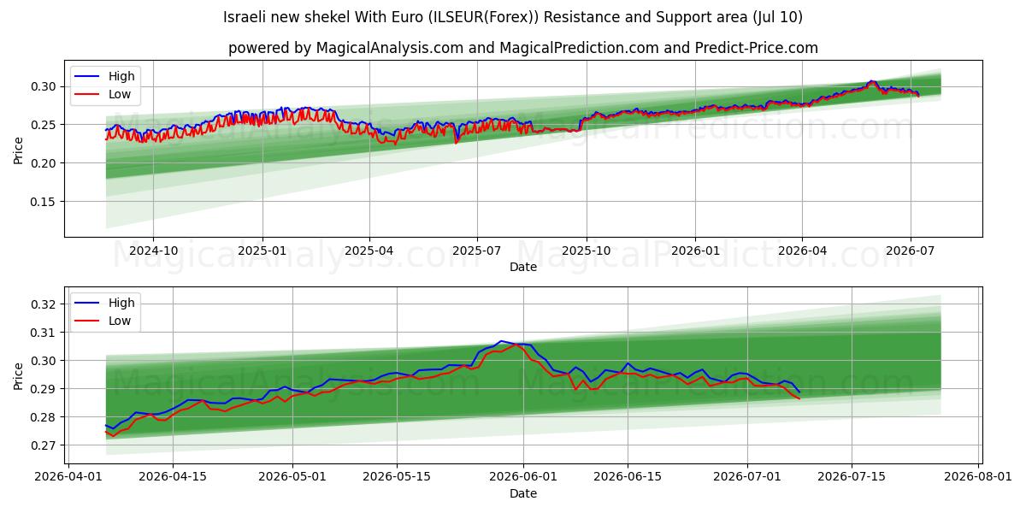
Task: Click the chart title mentioning ILSEUR(Forex)
Action: pyautogui.click(x=513, y=17)
